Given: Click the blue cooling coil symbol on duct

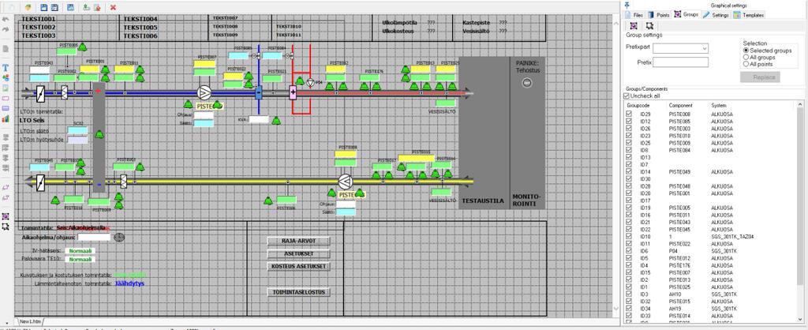Looking at the screenshot, I should coord(259,93).
